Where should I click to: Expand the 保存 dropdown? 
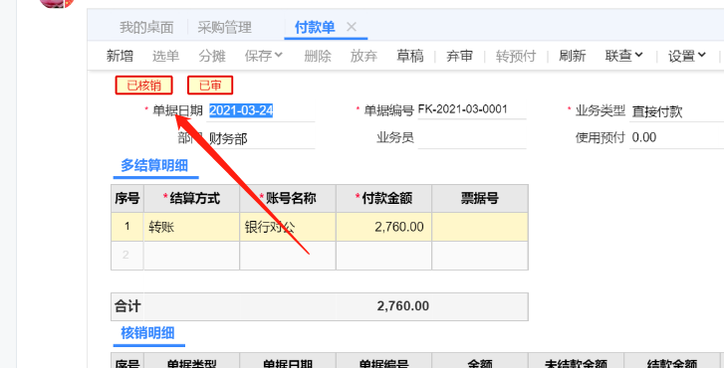[263, 56]
